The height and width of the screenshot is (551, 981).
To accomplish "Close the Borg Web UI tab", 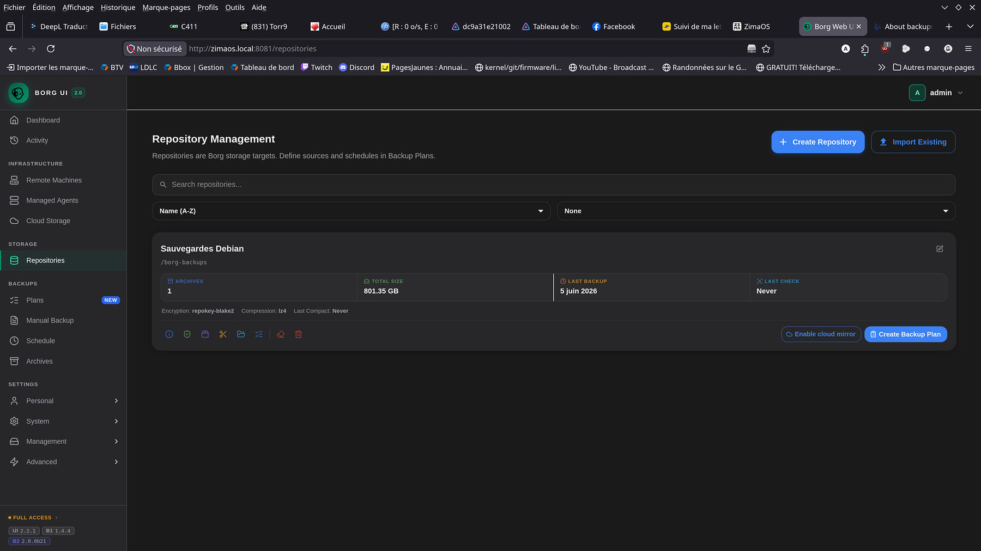I will [x=859, y=27].
